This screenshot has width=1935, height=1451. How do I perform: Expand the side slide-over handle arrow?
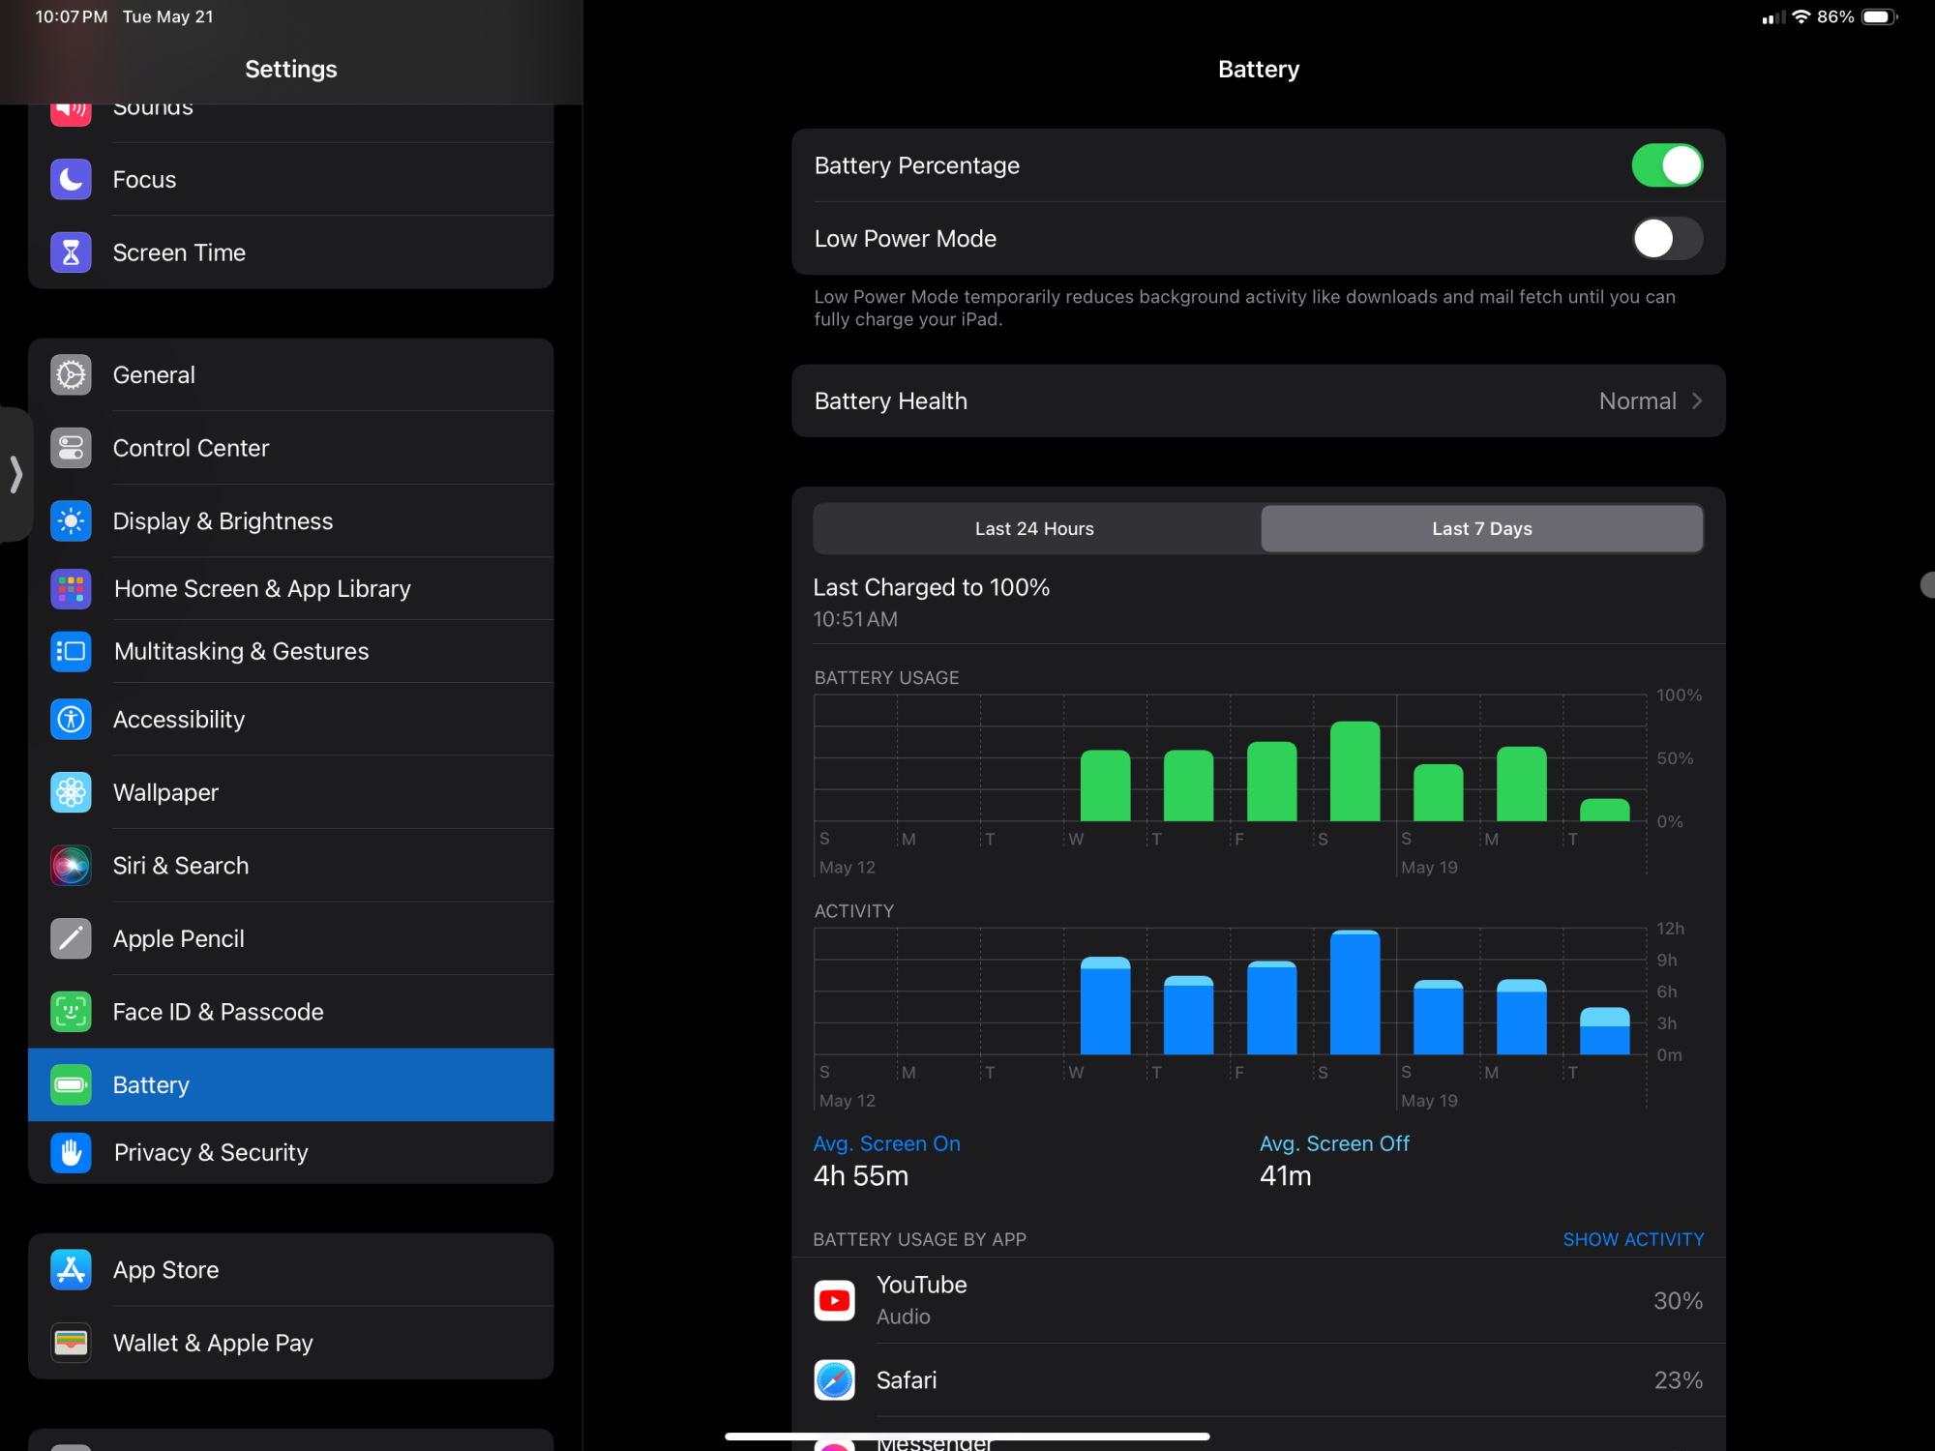tap(15, 474)
